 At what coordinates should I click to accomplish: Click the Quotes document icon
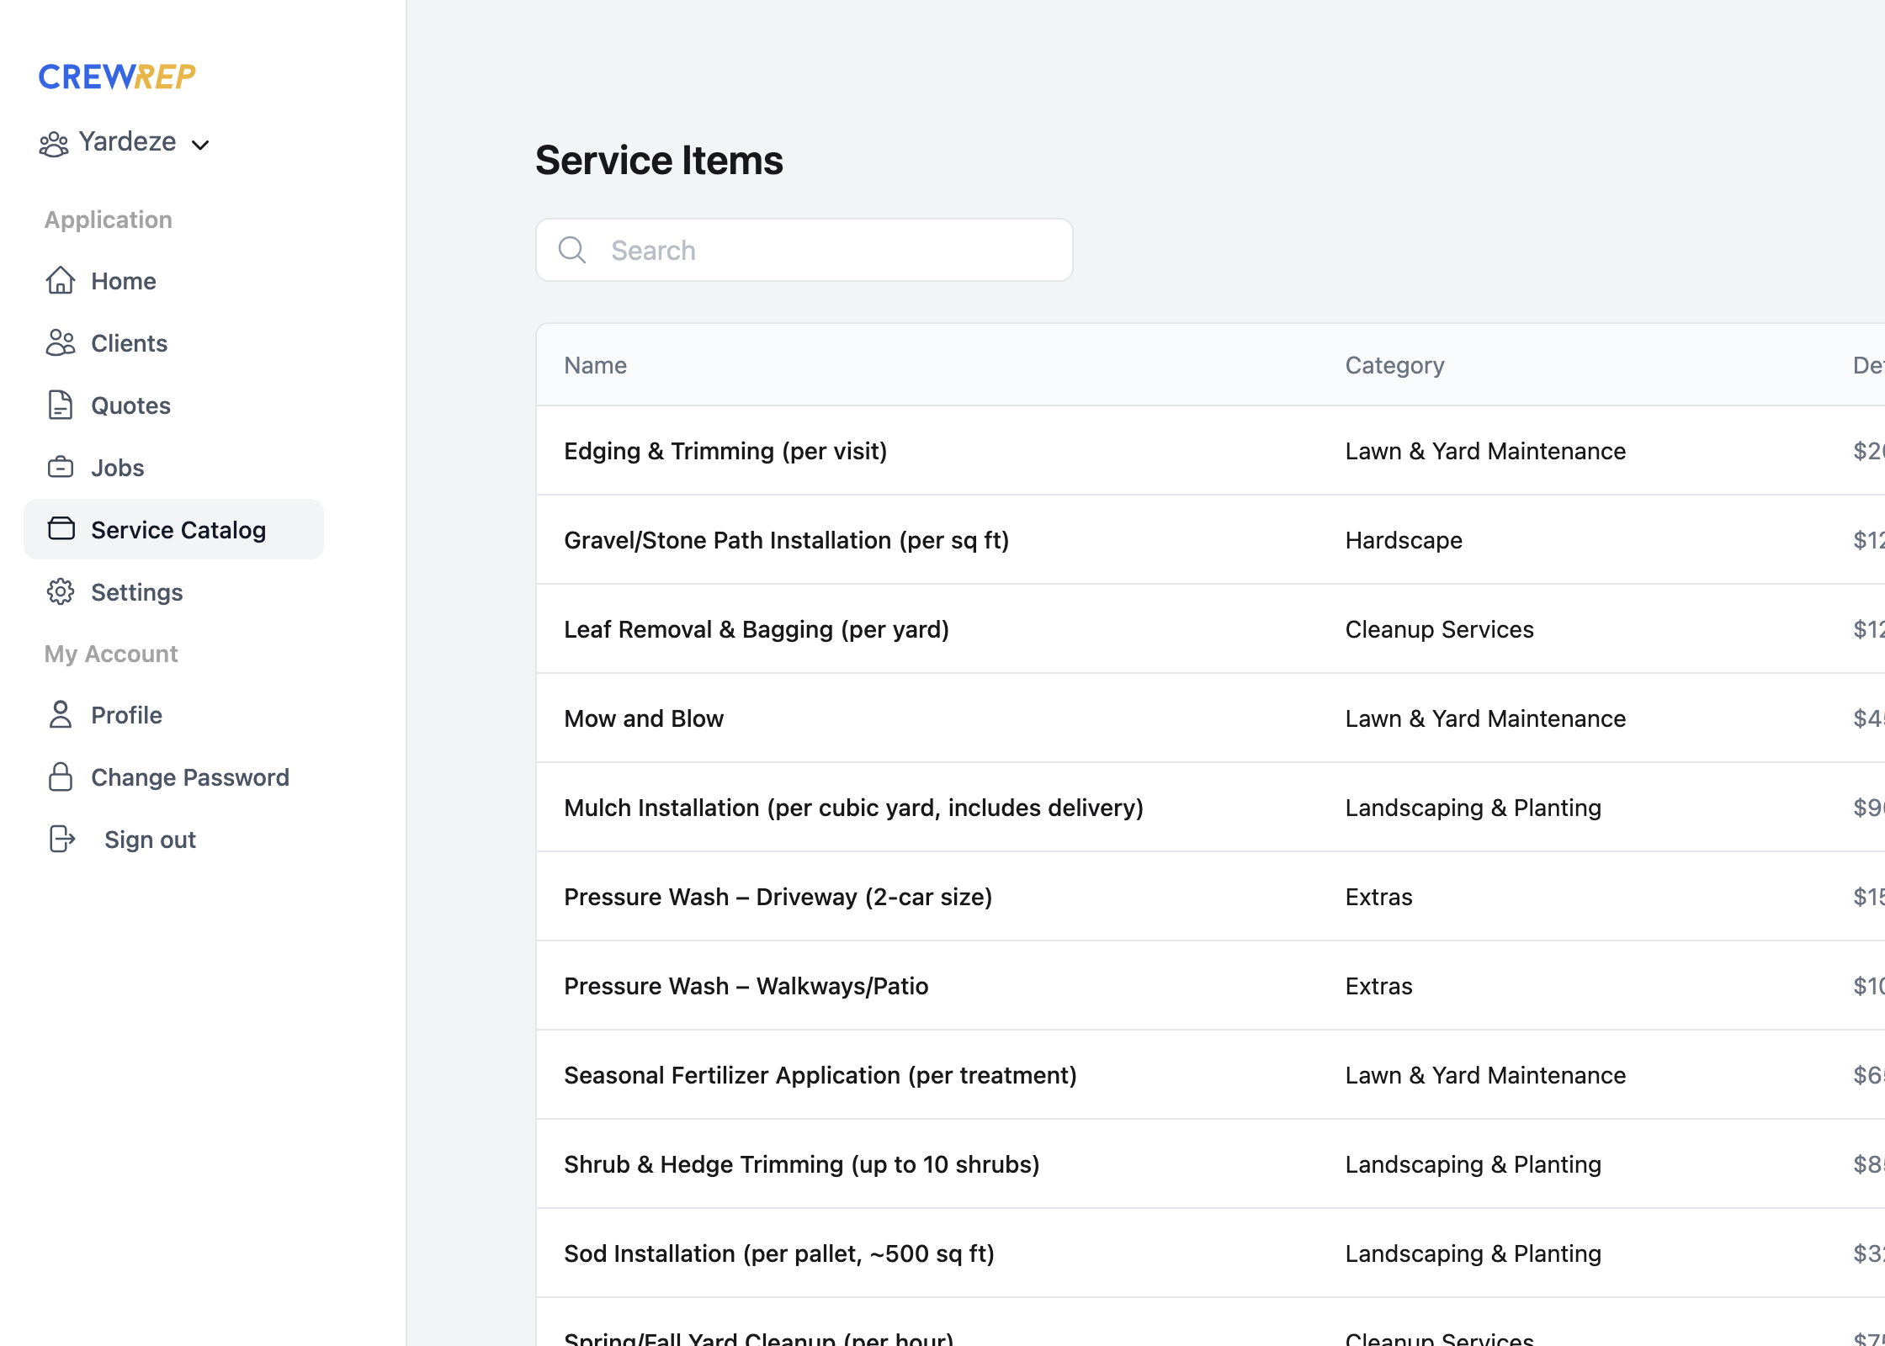tap(61, 405)
